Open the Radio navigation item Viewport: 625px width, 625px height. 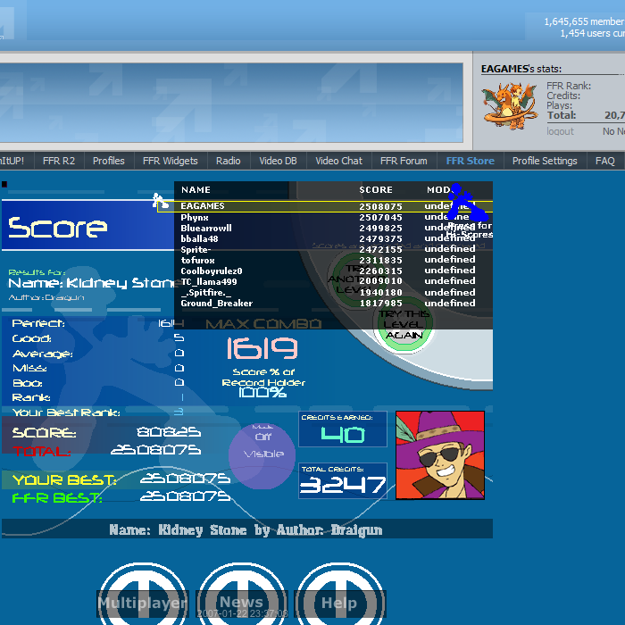click(228, 161)
